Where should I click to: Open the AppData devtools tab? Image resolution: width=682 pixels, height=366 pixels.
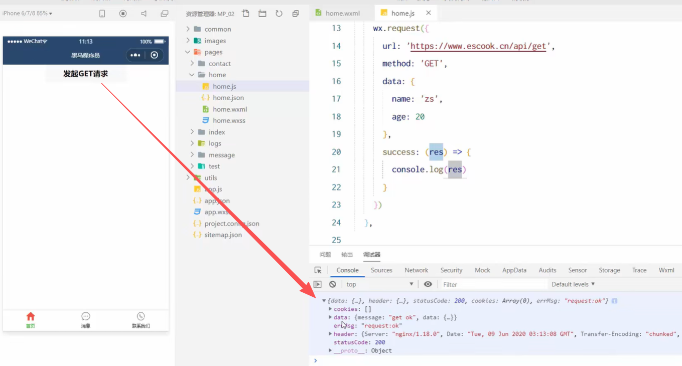(x=514, y=270)
